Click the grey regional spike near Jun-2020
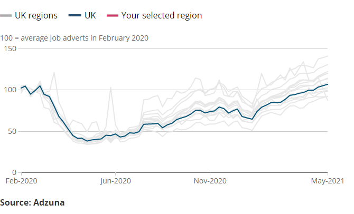The width and height of the screenshot is (354, 214). (x=110, y=87)
